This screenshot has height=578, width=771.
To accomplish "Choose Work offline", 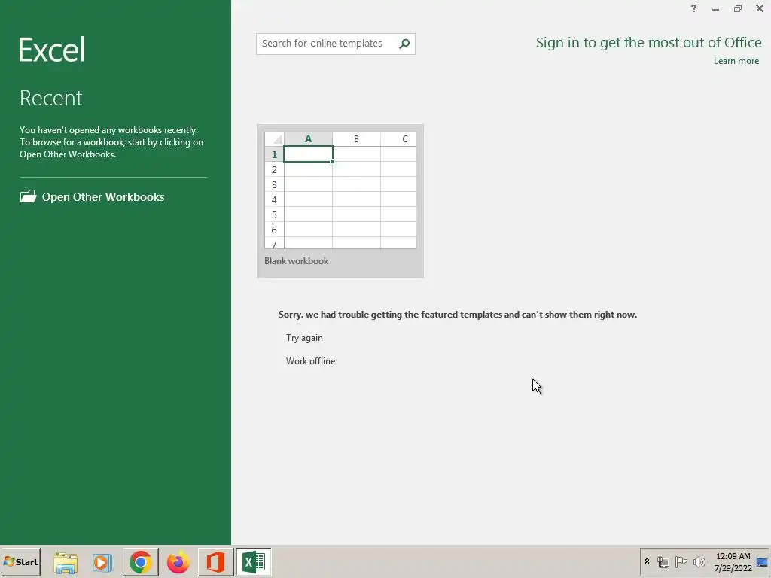I will (x=310, y=360).
